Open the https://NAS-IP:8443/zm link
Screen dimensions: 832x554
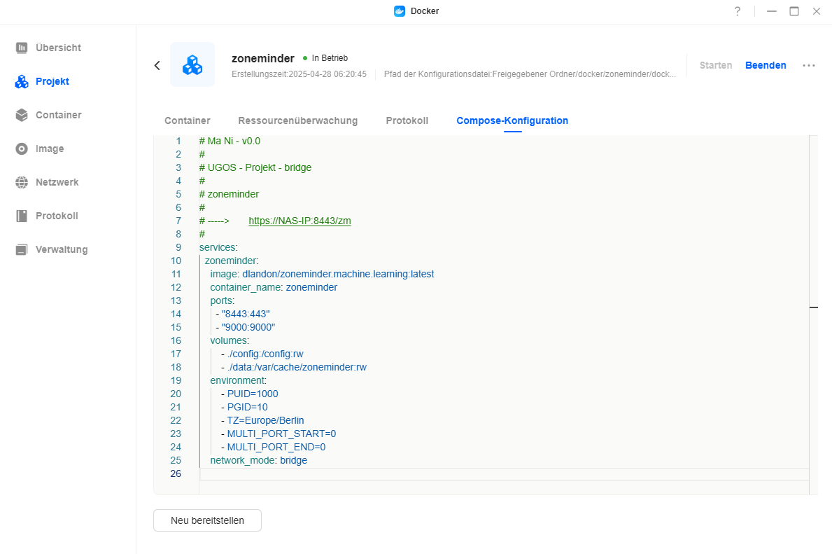click(x=299, y=221)
